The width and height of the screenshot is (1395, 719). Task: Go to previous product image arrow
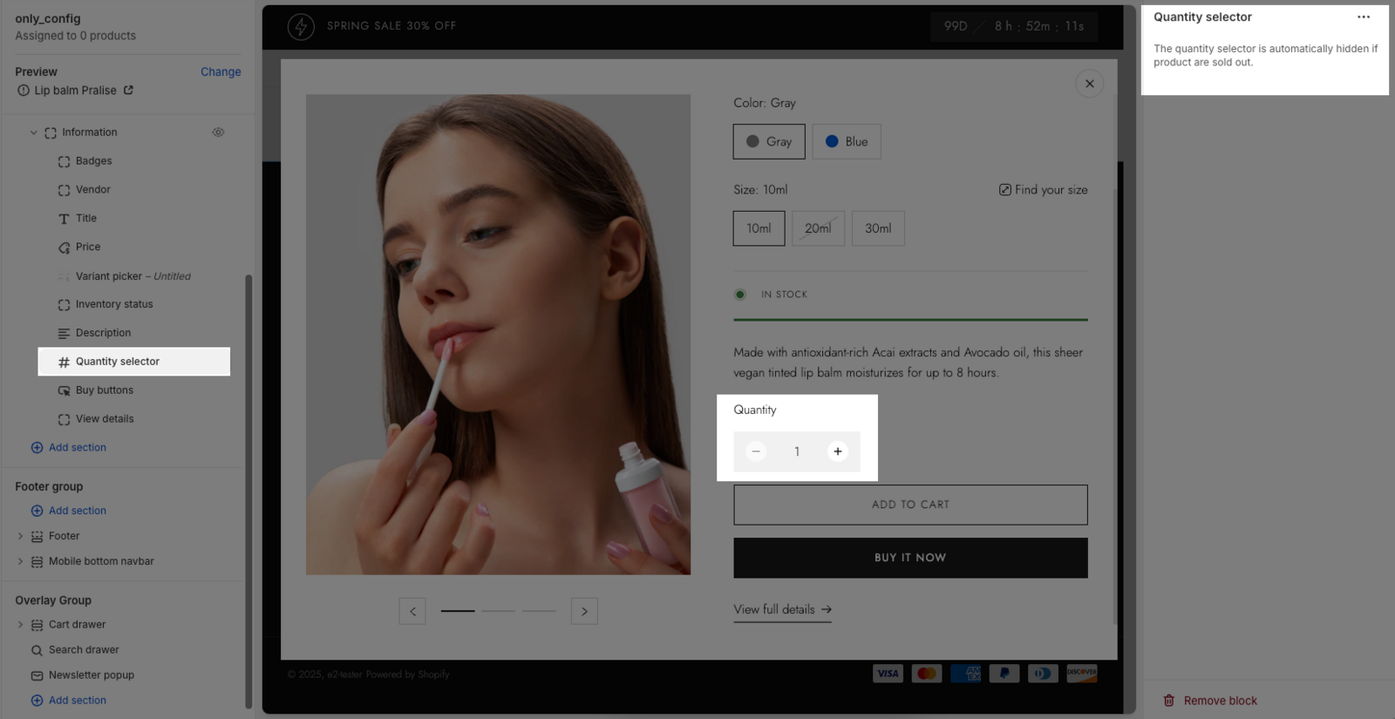tap(412, 612)
